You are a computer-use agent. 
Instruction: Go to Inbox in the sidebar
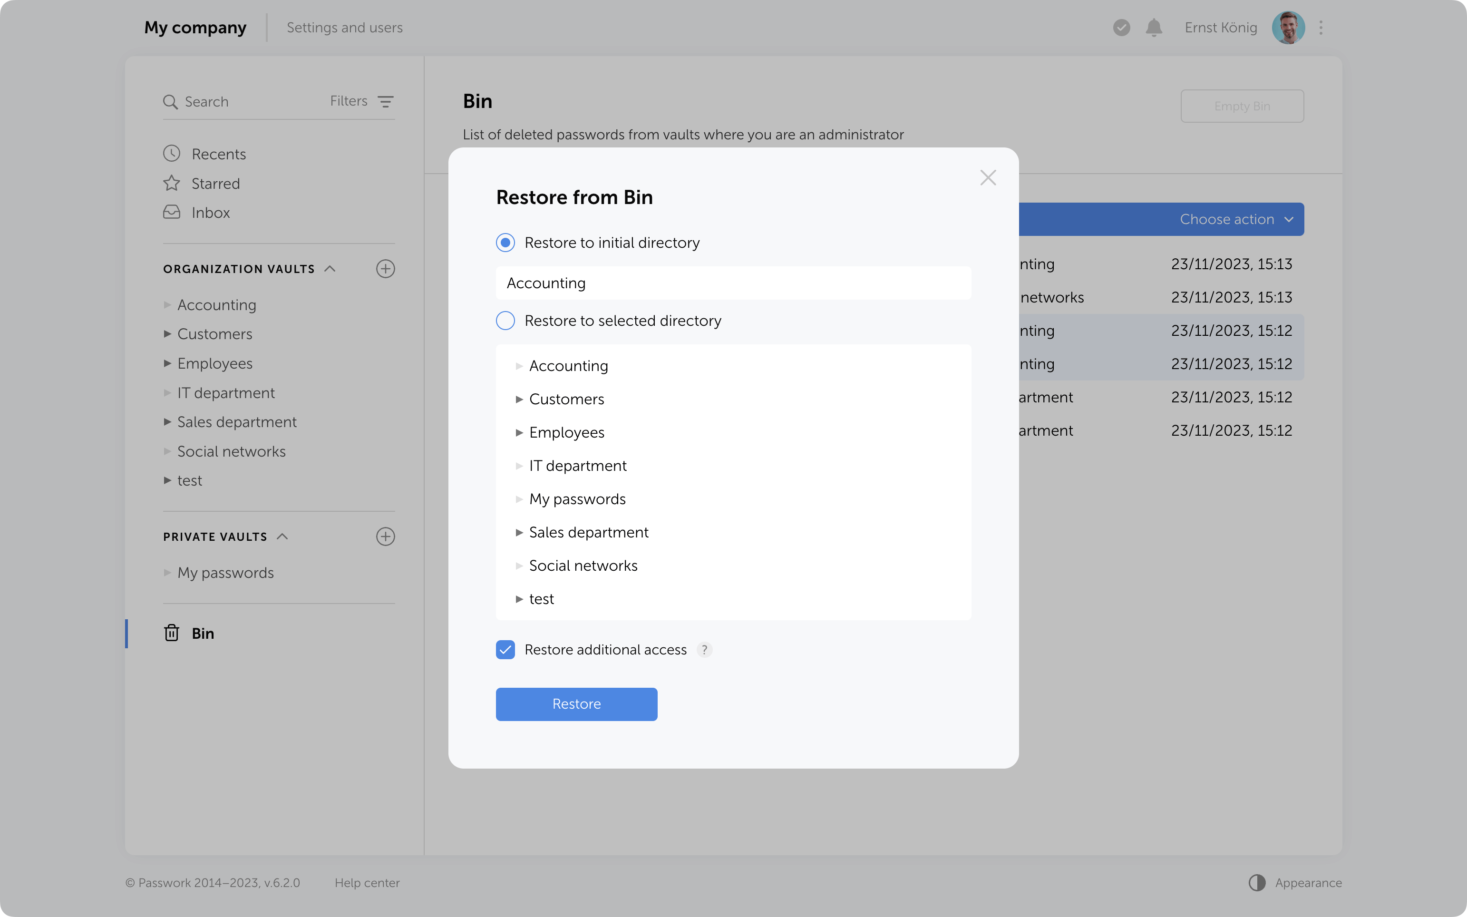tap(210, 212)
